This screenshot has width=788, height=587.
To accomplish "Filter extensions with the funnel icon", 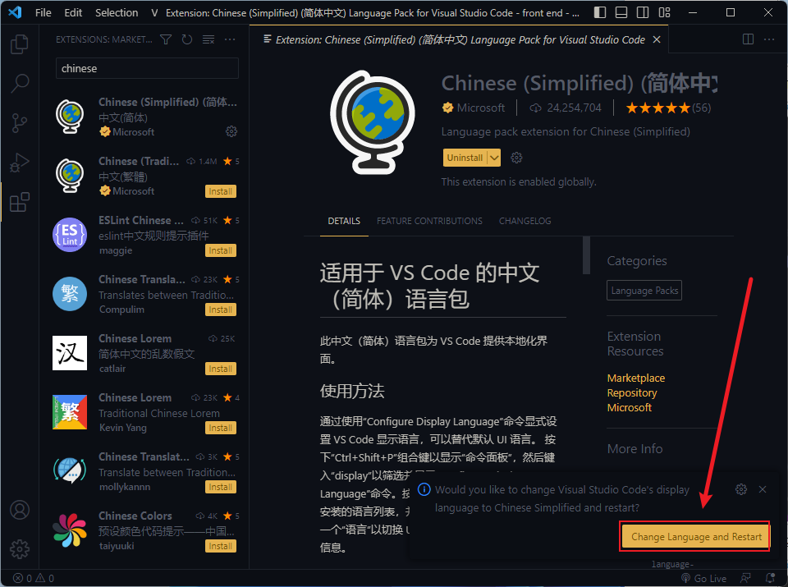I will pyautogui.click(x=166, y=39).
